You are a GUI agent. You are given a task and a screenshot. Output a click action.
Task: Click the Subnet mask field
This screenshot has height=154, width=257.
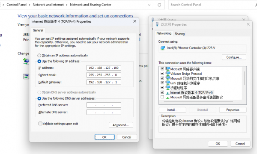[x=104, y=75]
